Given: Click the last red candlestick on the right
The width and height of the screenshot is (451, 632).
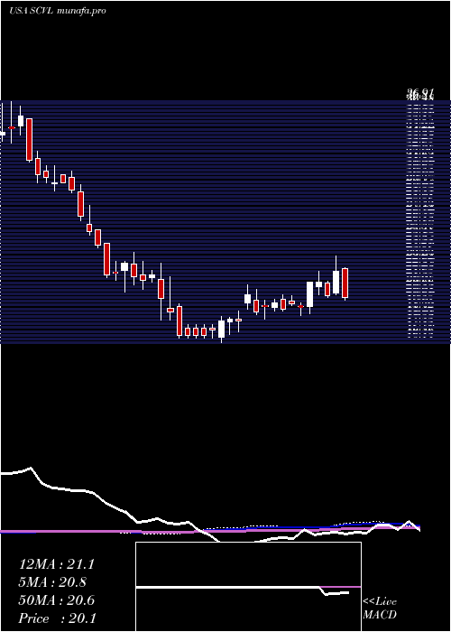Looking at the screenshot, I should tap(345, 283).
